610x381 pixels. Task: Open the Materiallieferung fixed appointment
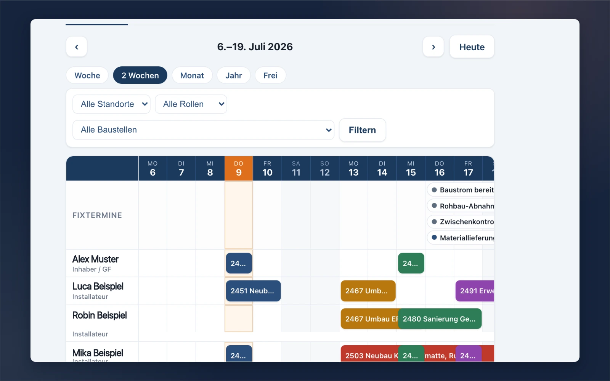point(461,238)
